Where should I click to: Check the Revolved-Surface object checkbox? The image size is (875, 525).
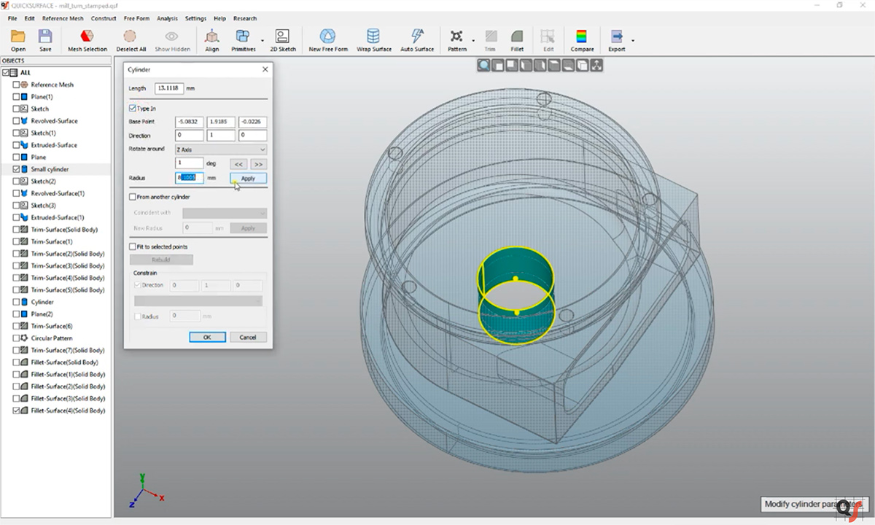[x=16, y=121]
